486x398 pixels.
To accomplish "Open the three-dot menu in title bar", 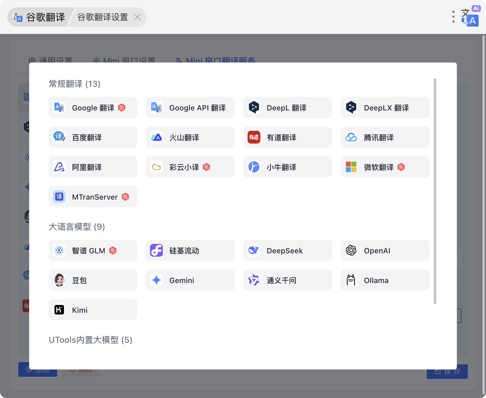I will 453,17.
